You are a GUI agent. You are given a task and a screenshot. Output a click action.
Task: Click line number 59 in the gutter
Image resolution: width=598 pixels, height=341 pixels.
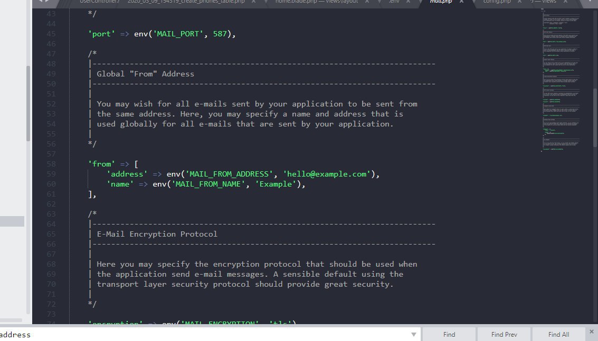coord(51,174)
